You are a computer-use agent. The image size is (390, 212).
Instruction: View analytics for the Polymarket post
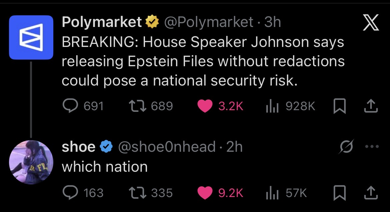(x=272, y=106)
